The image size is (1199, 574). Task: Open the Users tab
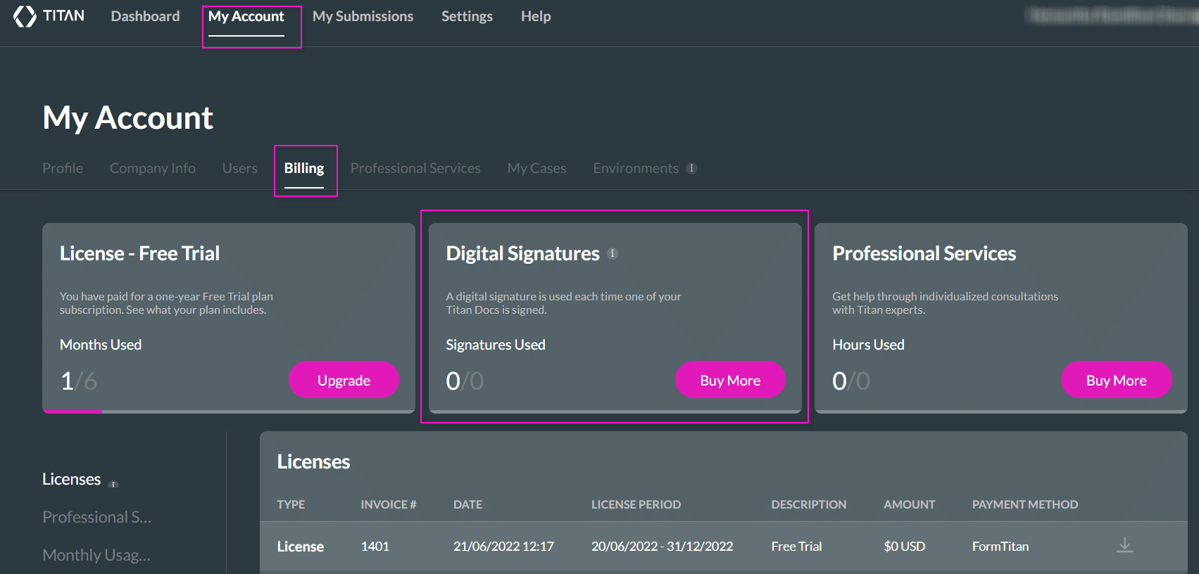point(239,168)
